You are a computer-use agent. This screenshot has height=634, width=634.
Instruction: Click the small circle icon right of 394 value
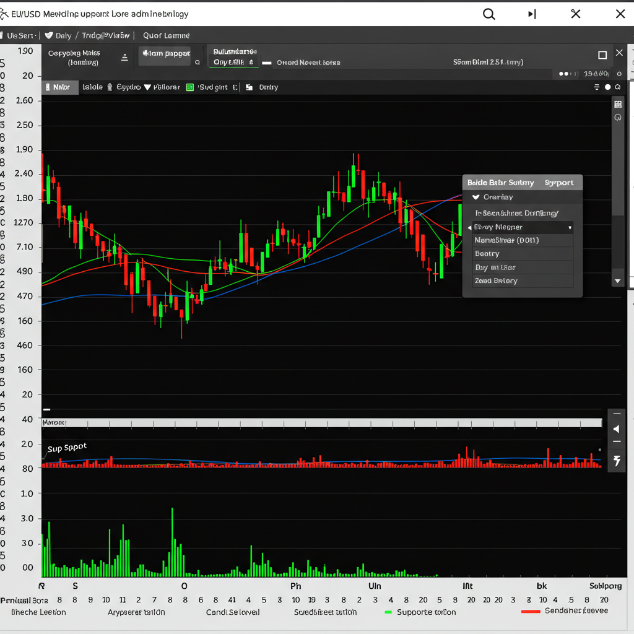coord(619,74)
